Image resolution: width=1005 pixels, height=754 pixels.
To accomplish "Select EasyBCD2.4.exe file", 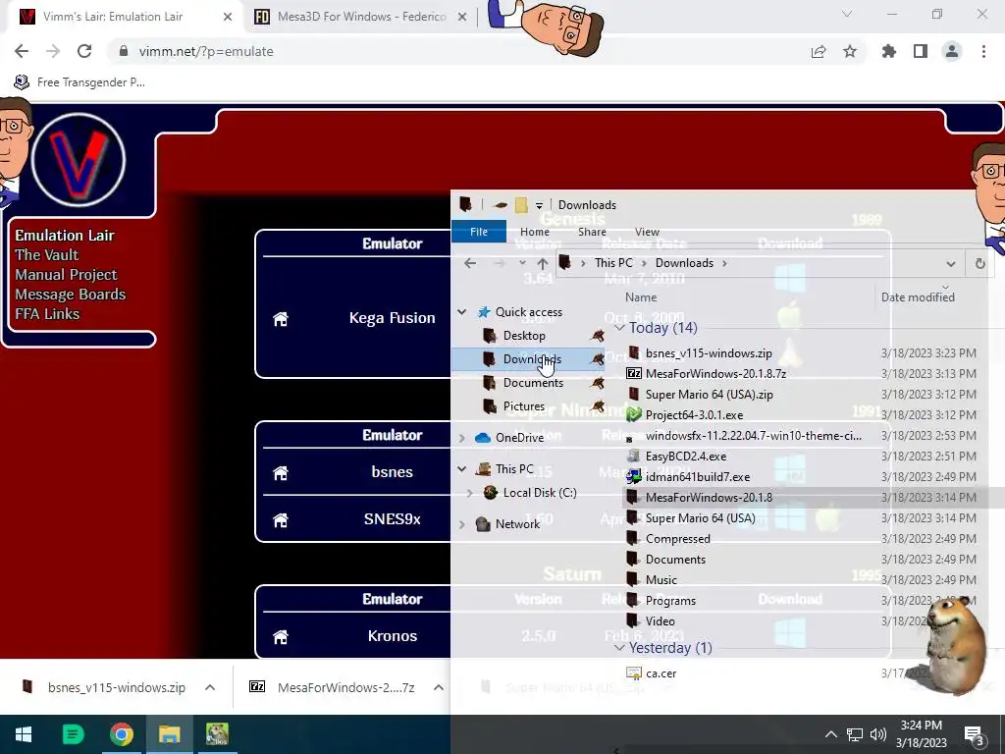I will [x=686, y=457].
